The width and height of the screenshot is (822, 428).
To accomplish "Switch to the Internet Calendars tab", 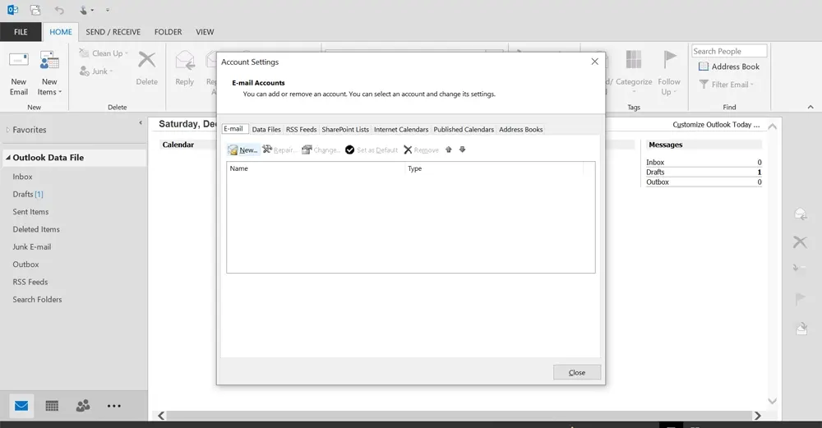I will [401, 130].
